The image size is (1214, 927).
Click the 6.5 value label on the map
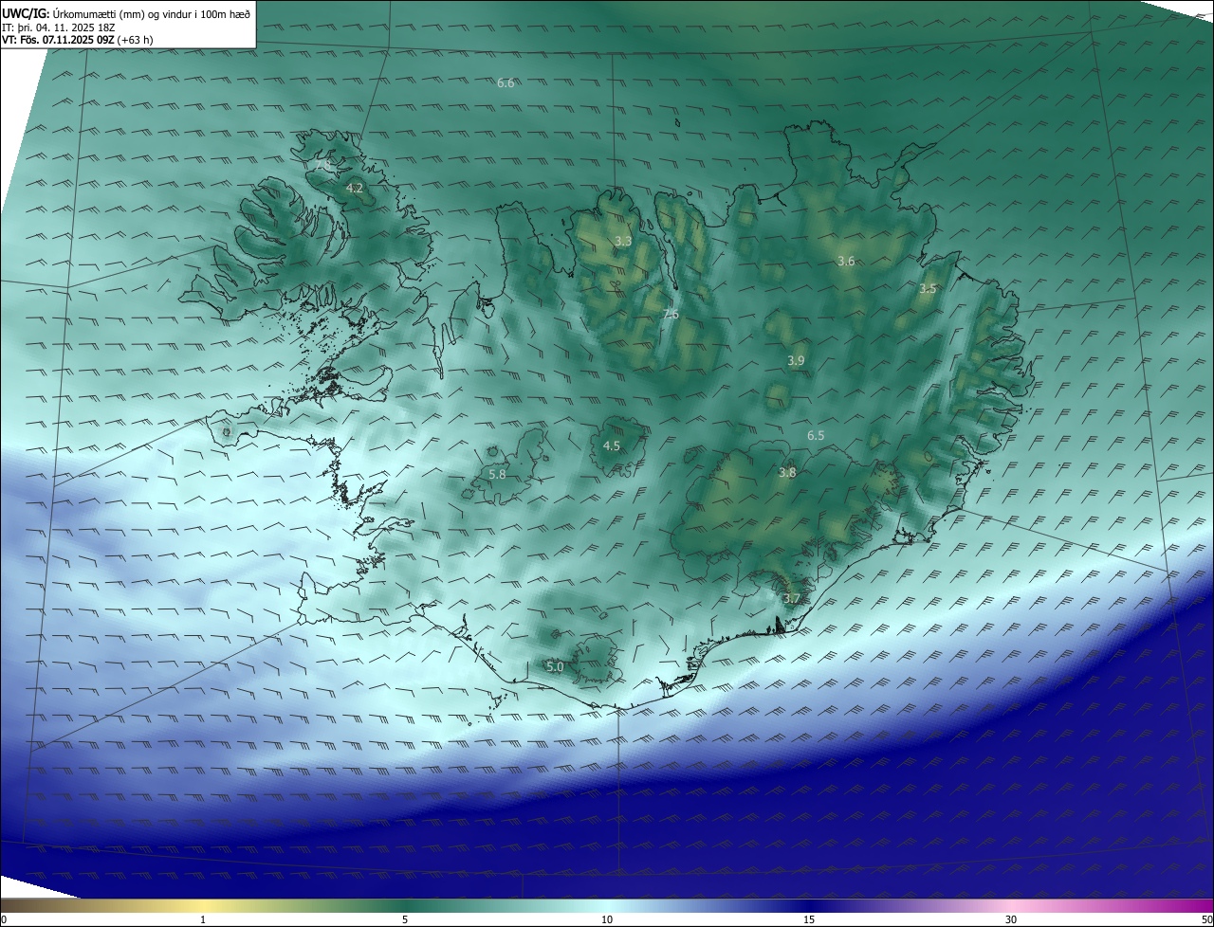816,435
